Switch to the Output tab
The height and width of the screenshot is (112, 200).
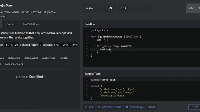tap(10, 24)
